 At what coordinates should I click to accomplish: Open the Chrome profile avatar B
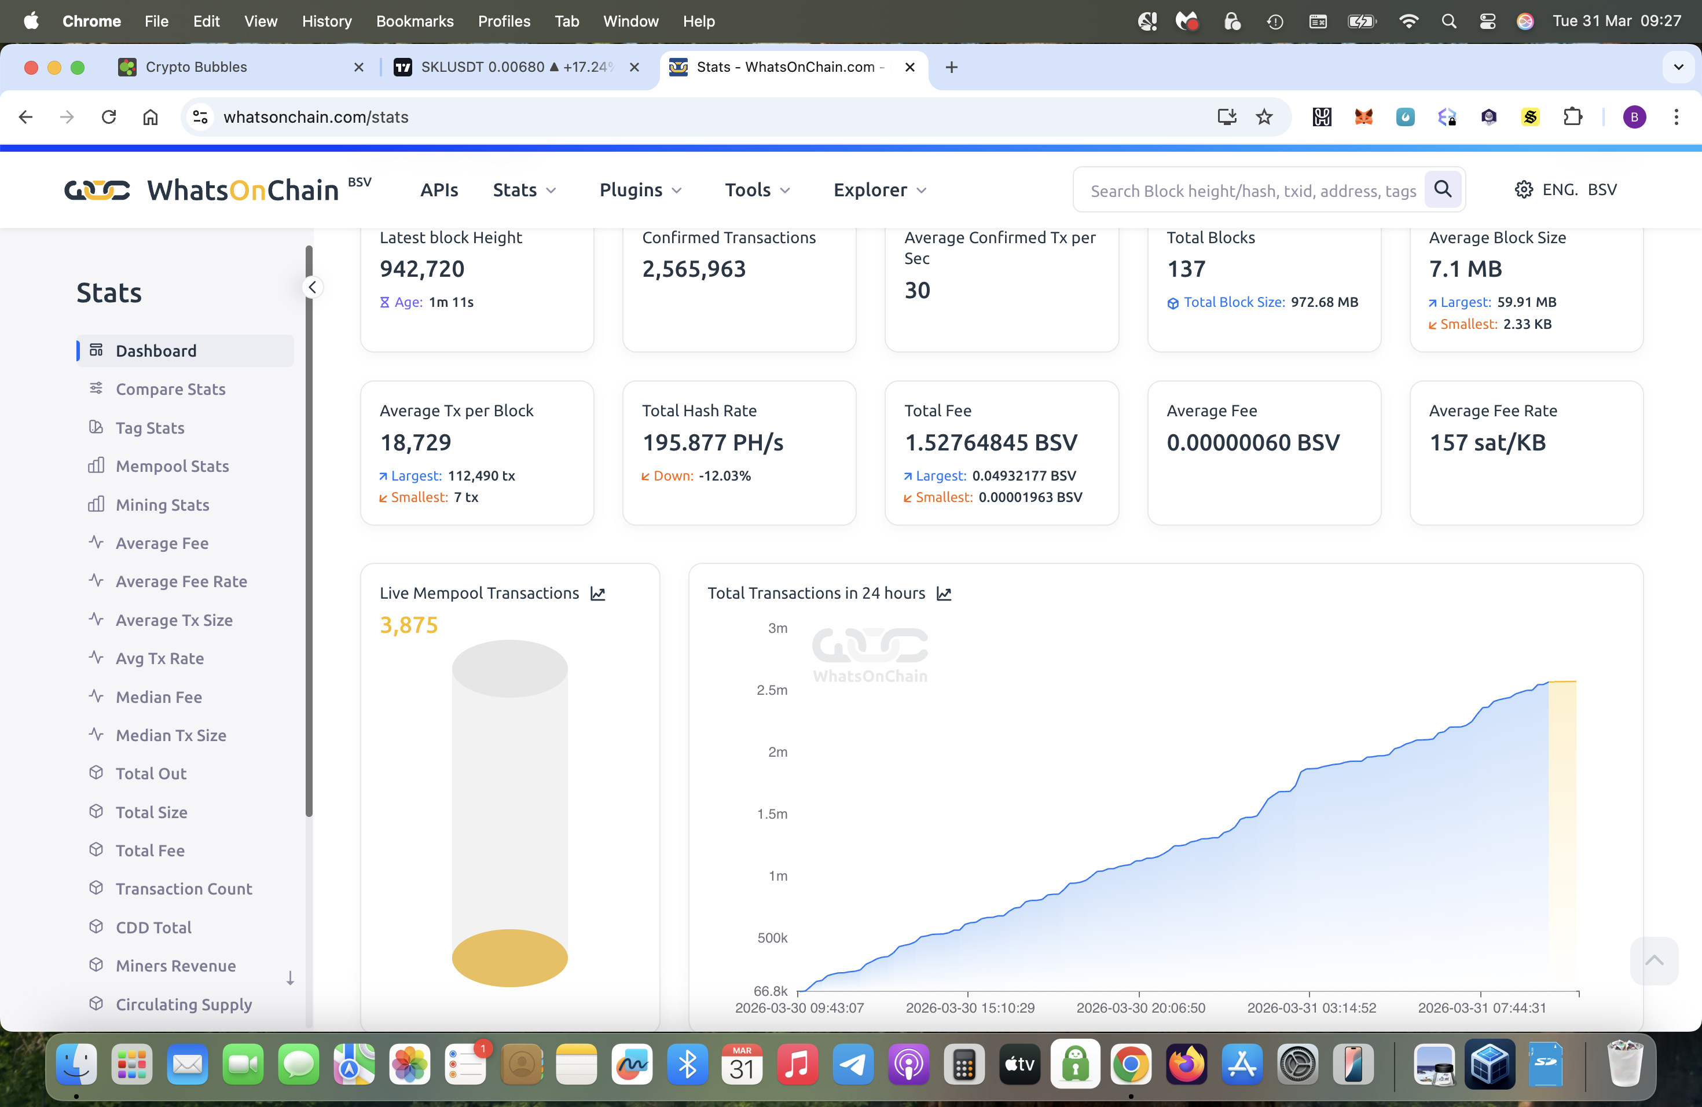click(x=1634, y=116)
